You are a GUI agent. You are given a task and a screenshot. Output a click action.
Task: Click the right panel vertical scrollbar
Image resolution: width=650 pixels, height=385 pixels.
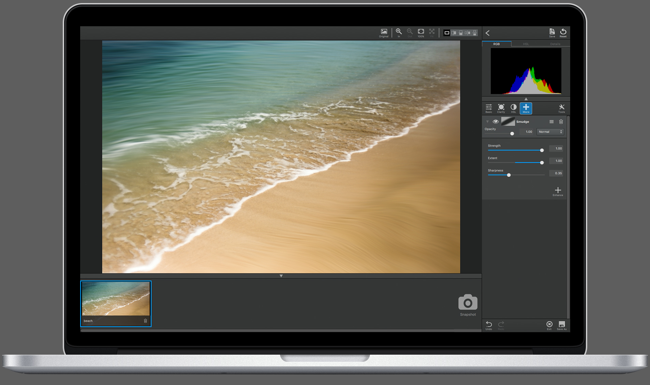point(568,217)
